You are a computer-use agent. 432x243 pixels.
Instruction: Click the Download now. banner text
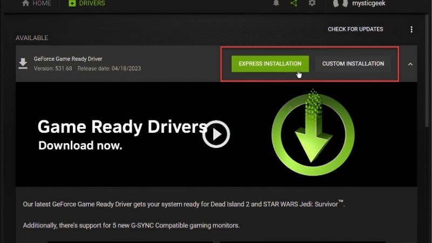coord(80,145)
